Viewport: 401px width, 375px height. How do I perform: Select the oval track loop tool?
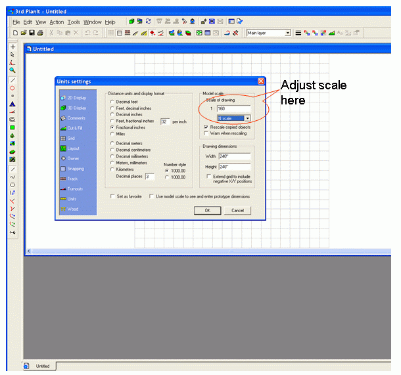(x=12, y=120)
